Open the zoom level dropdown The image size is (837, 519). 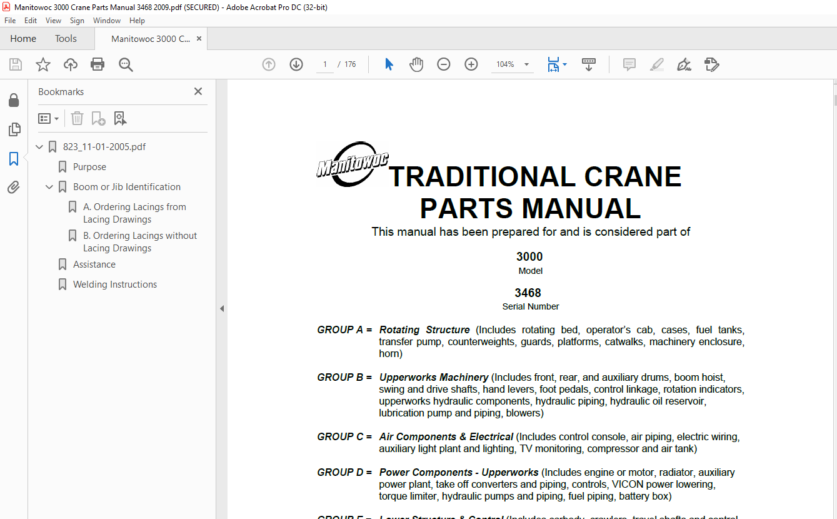[526, 64]
